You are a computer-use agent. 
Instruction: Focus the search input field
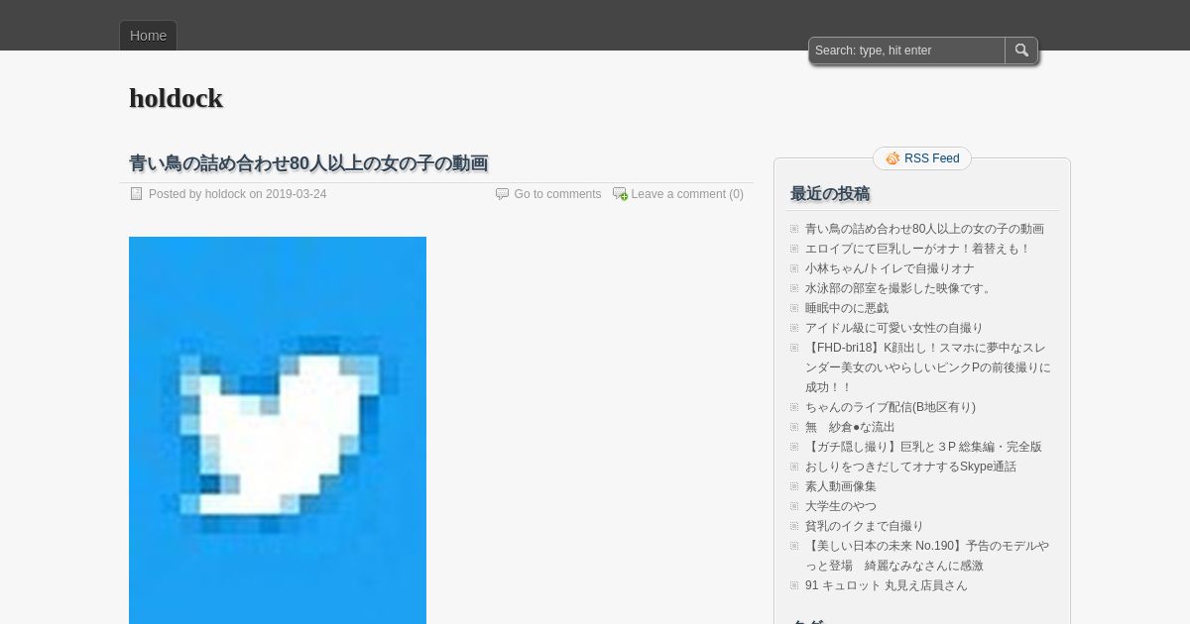(x=907, y=51)
